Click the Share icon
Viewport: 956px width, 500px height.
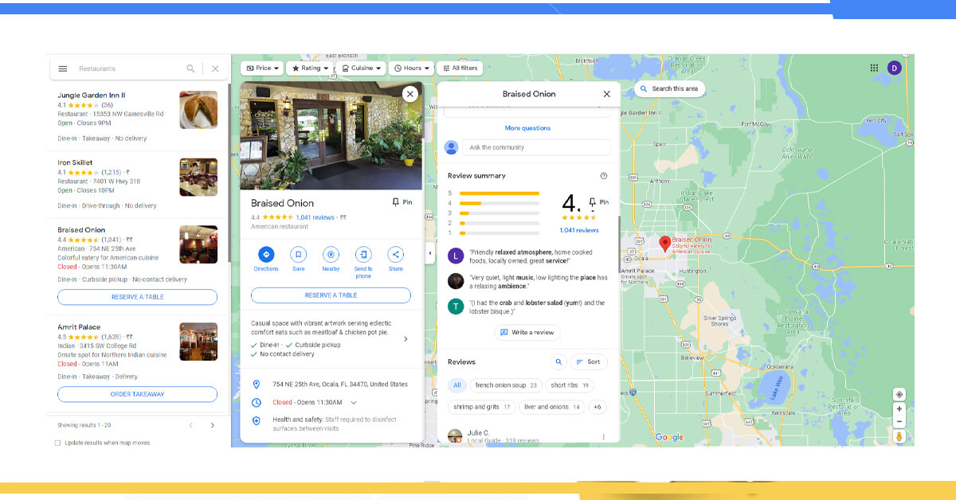pos(396,254)
